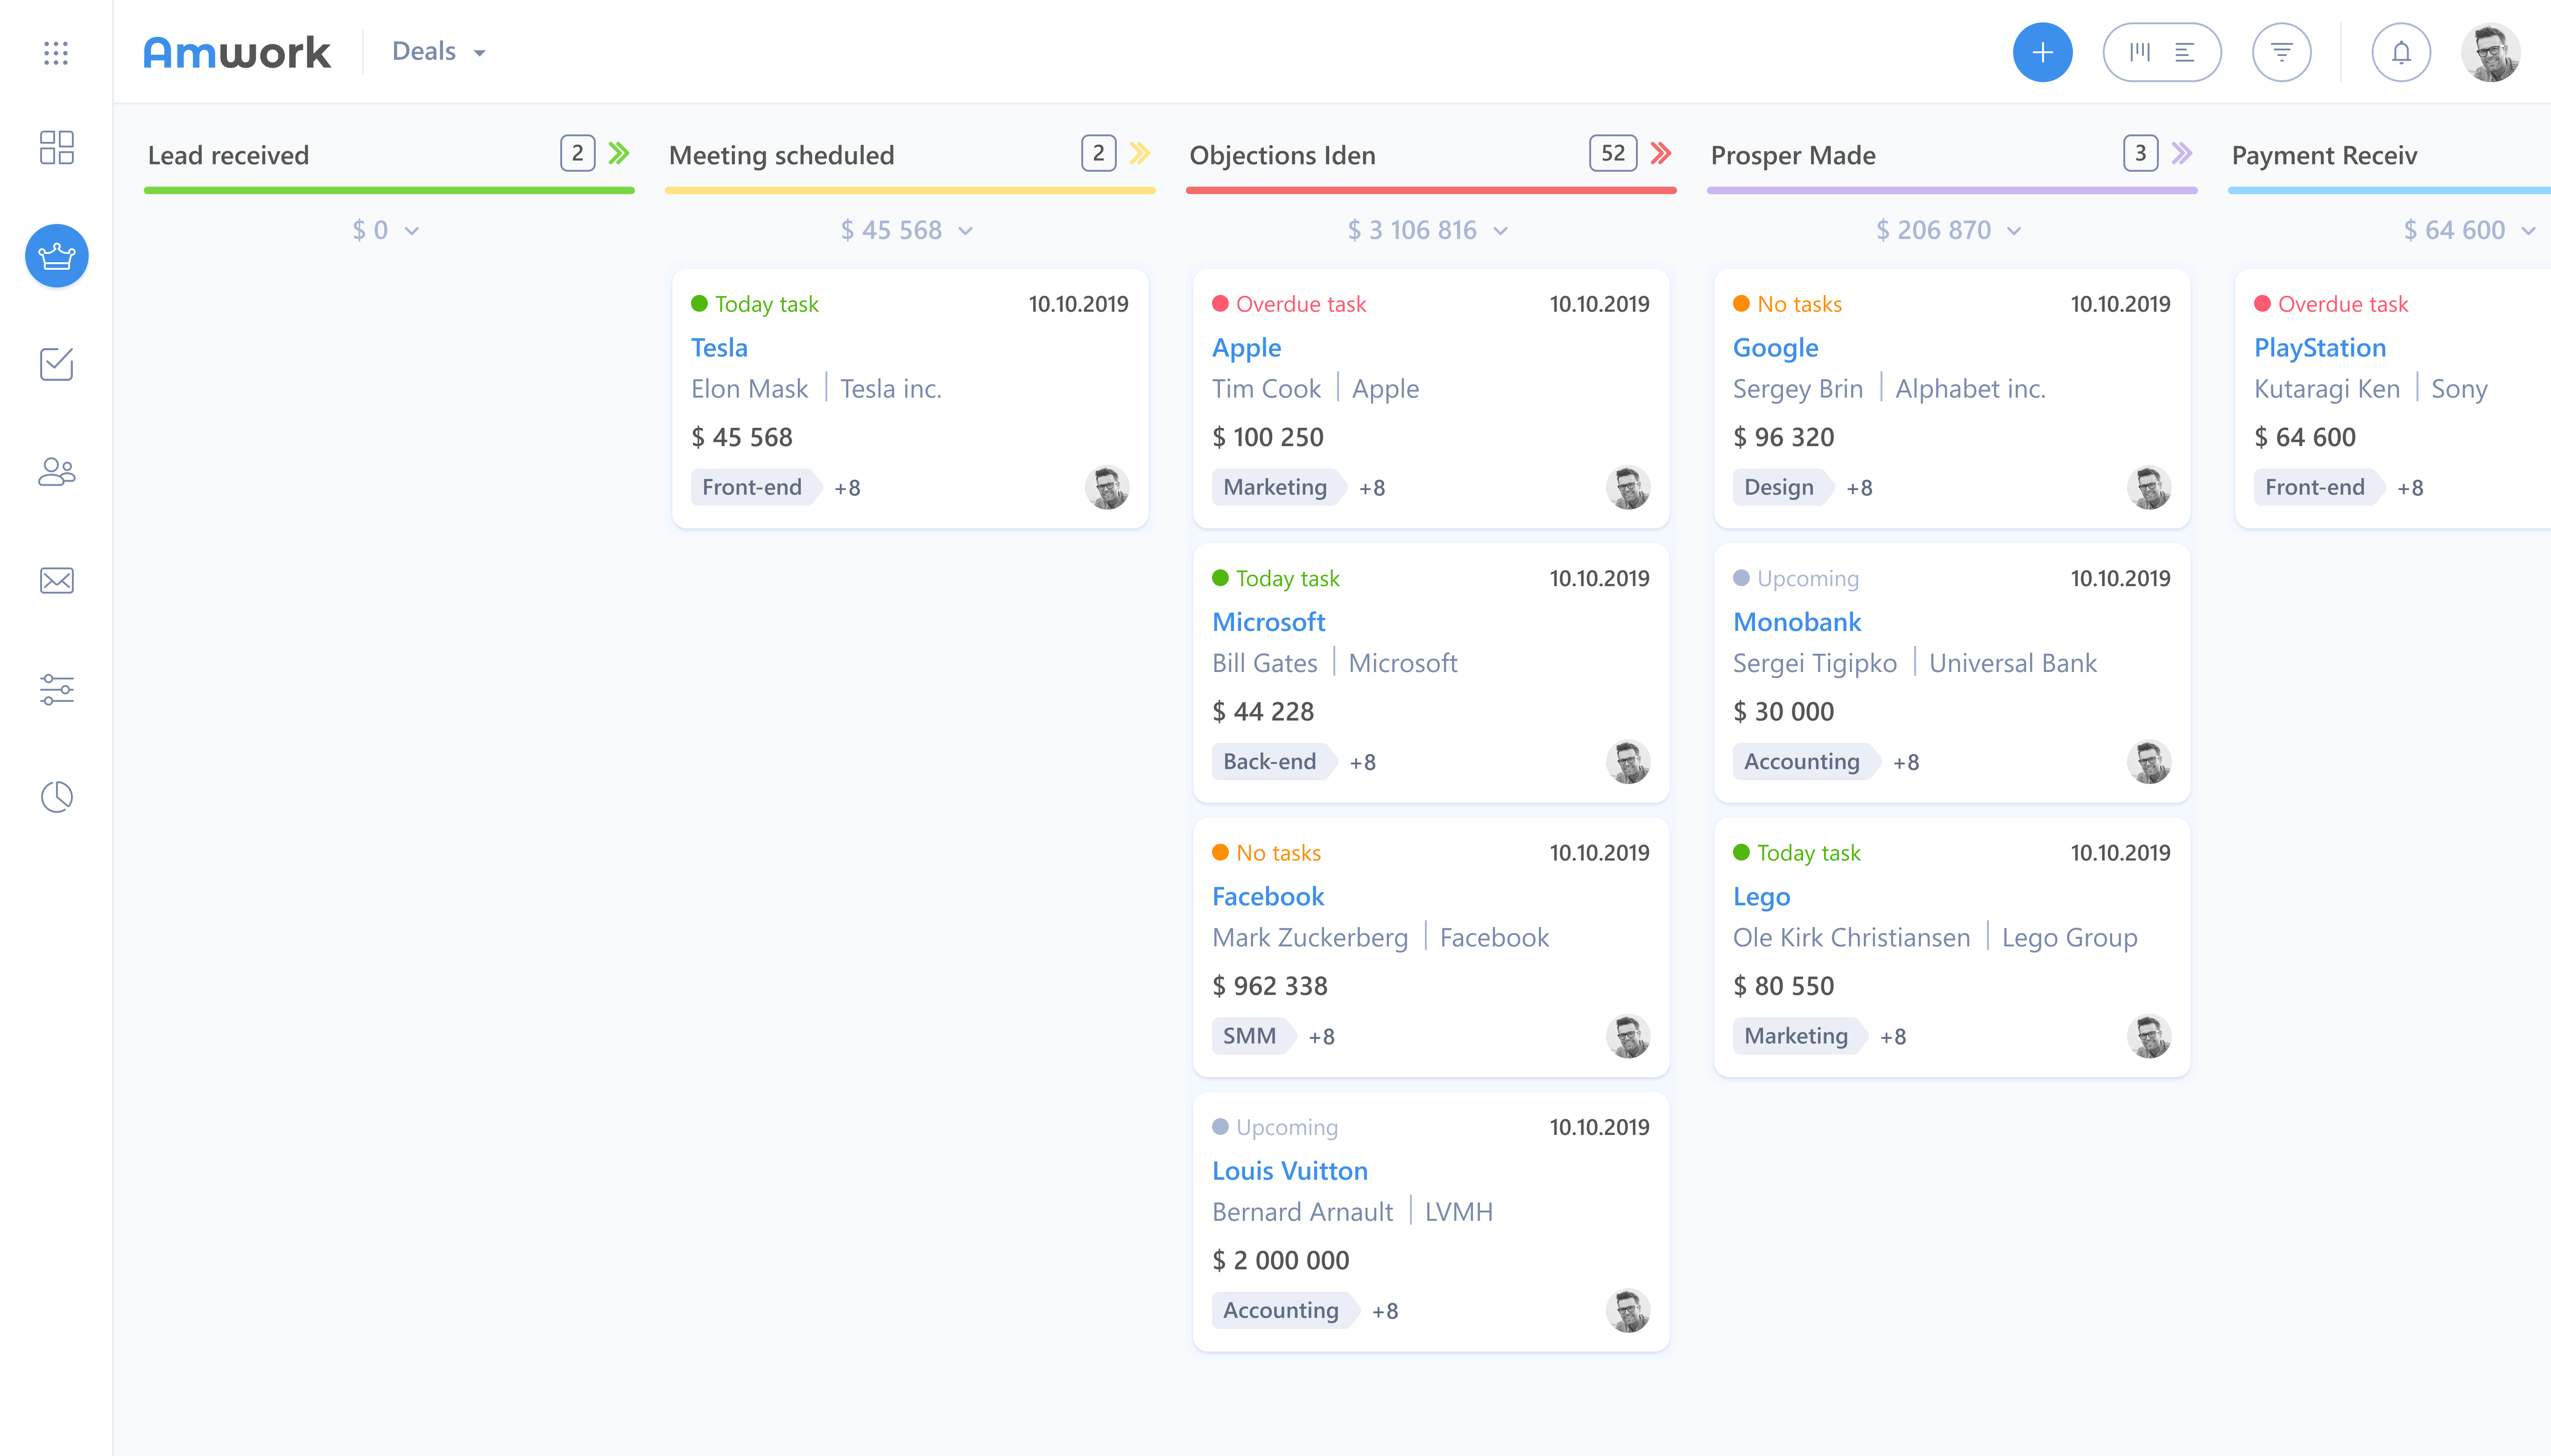Open the Google deal

(1776, 347)
